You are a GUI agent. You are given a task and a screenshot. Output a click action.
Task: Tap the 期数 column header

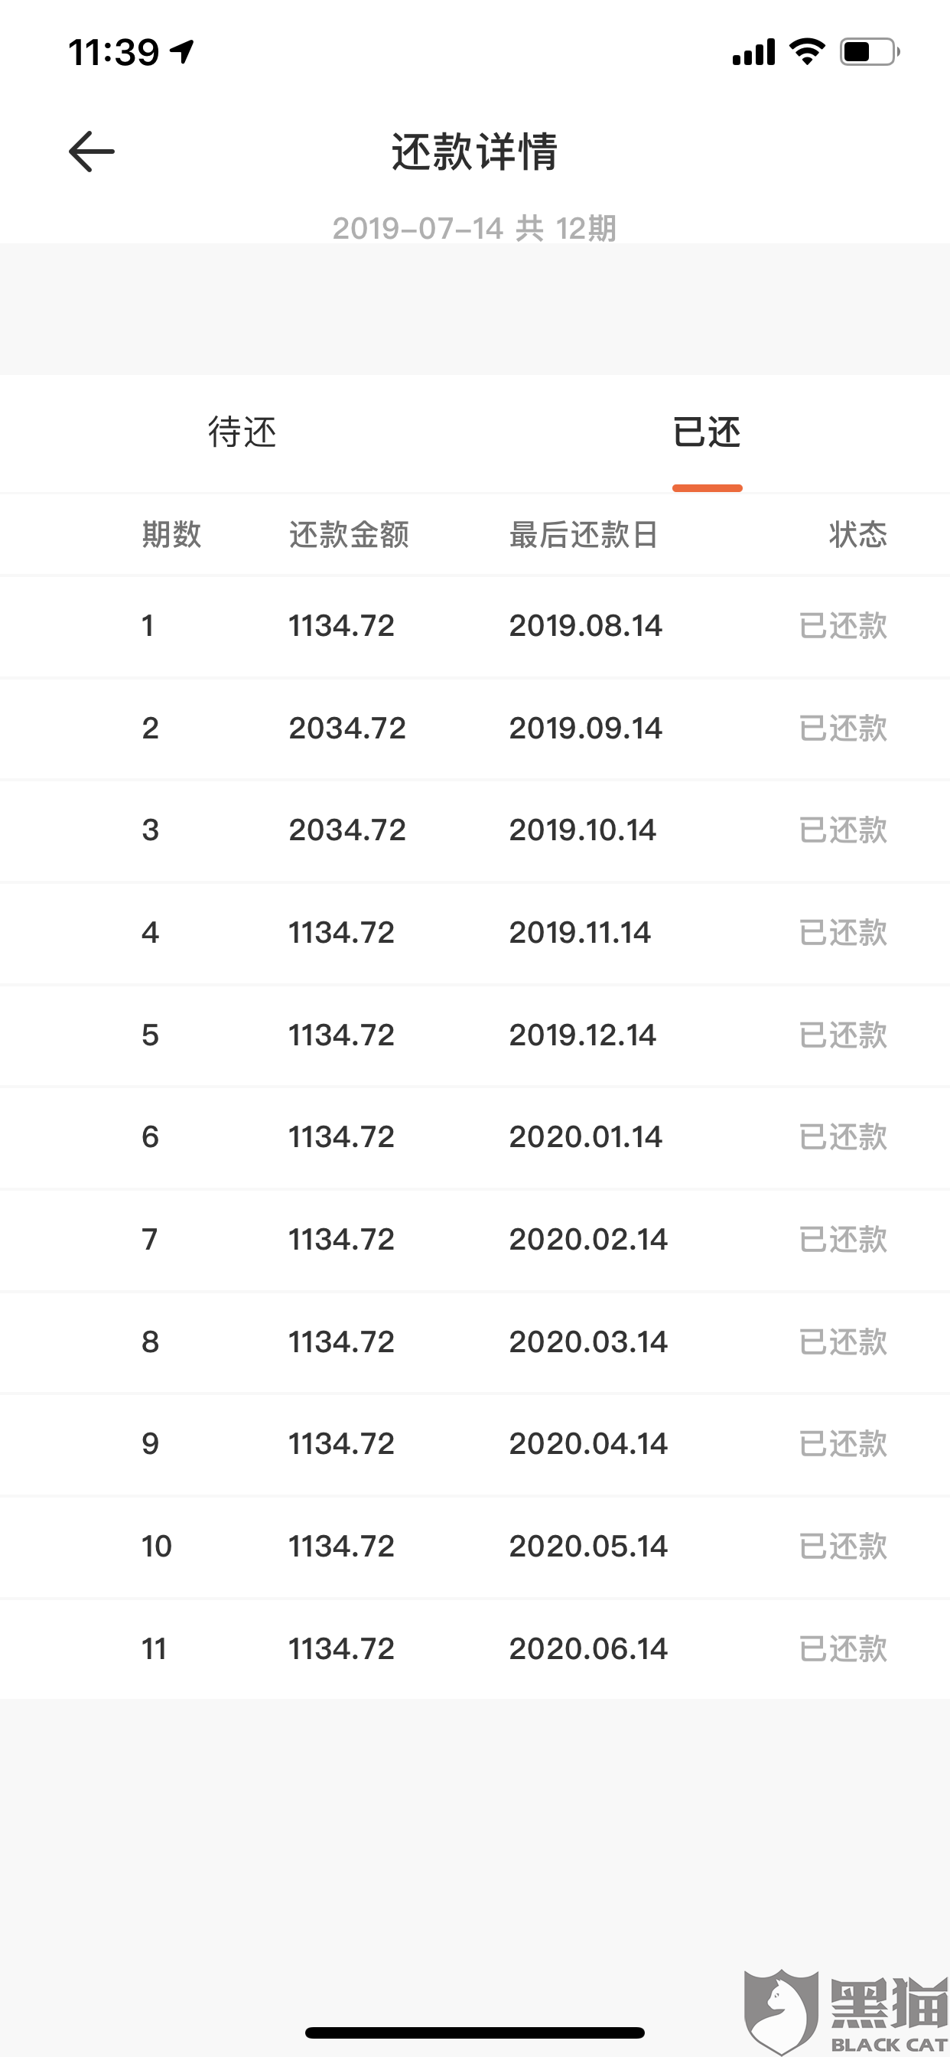click(x=171, y=535)
